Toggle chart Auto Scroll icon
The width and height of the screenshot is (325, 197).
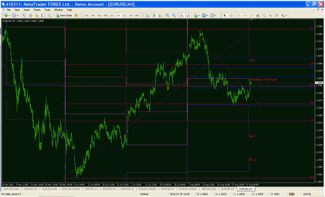(182, 16)
